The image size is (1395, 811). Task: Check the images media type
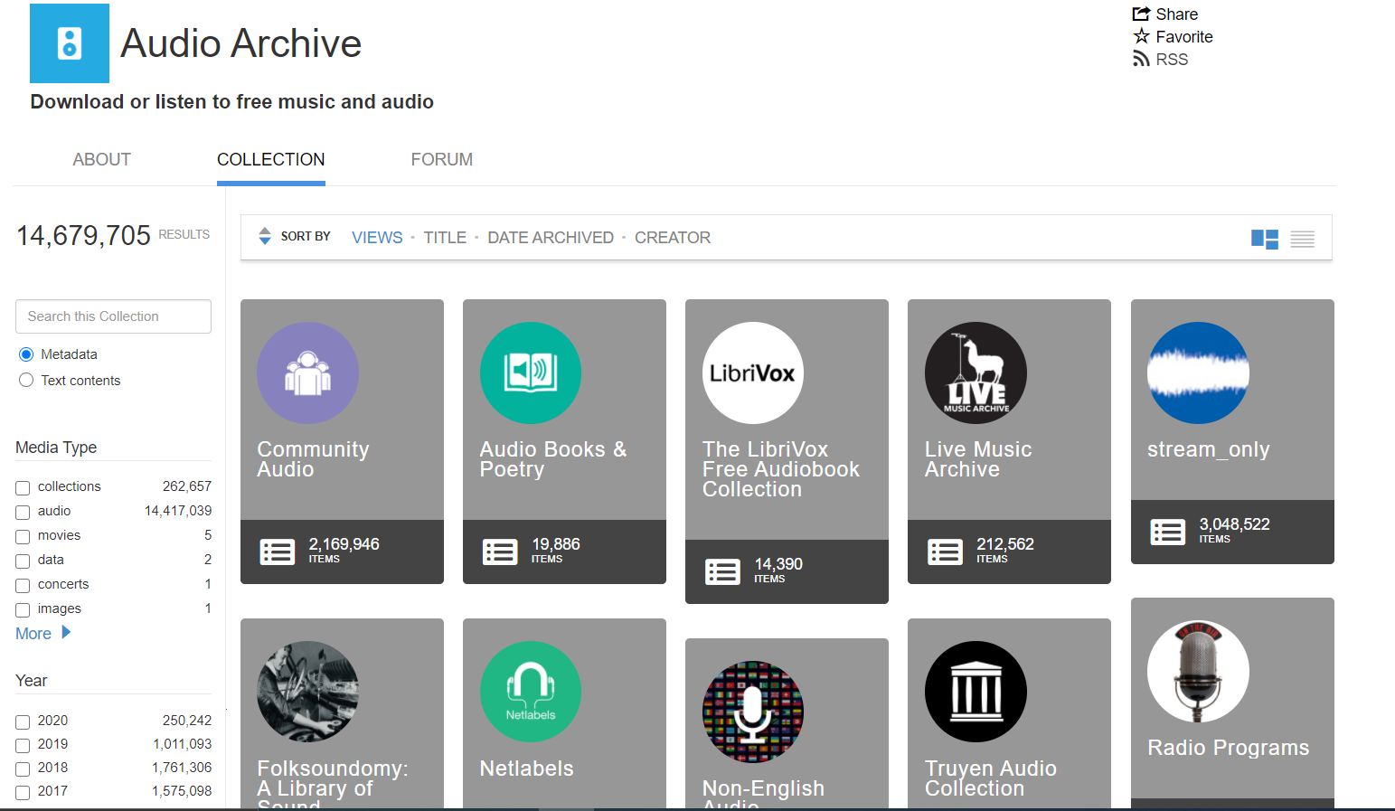click(x=23, y=610)
